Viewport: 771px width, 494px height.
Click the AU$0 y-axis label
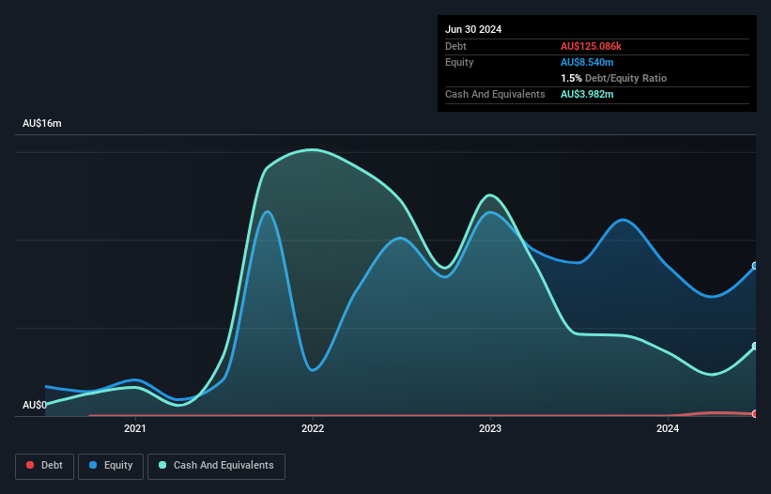coord(35,405)
